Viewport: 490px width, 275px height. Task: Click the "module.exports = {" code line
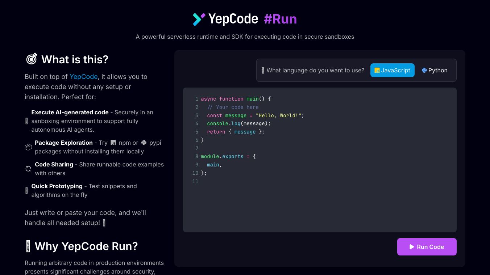coord(228,156)
